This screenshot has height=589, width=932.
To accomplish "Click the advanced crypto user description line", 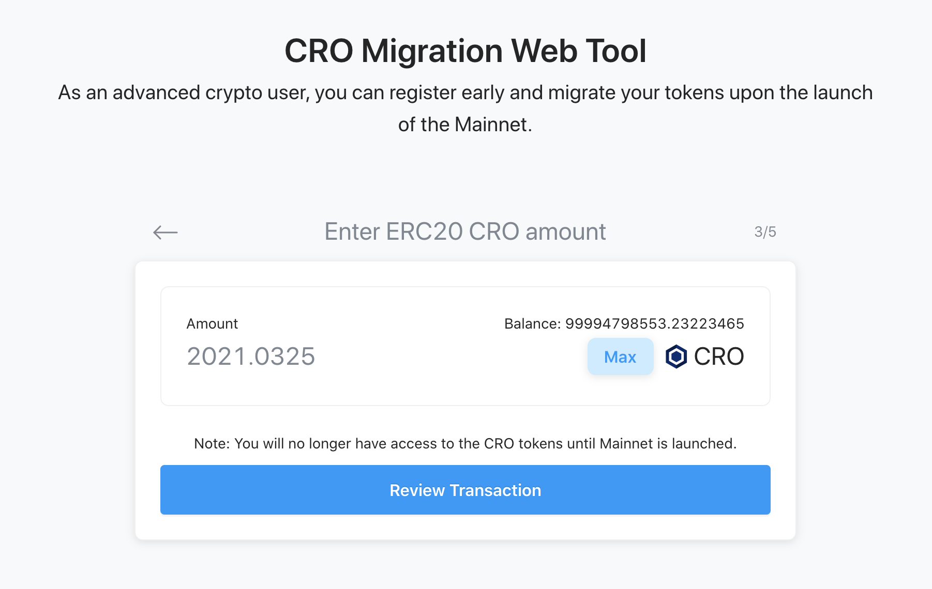I will point(465,93).
